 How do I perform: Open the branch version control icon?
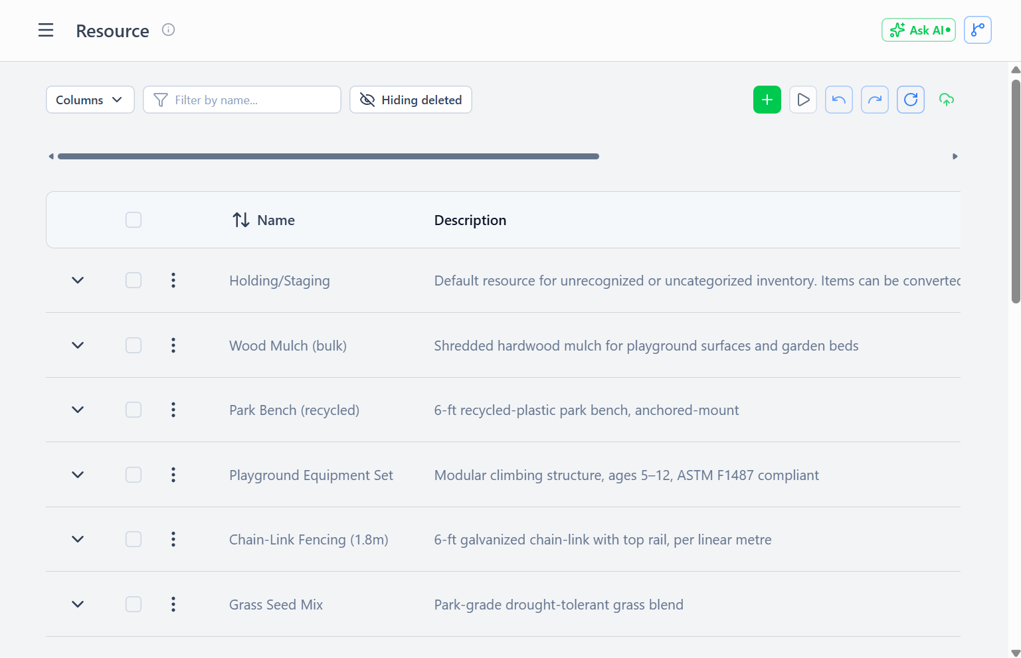(x=978, y=30)
